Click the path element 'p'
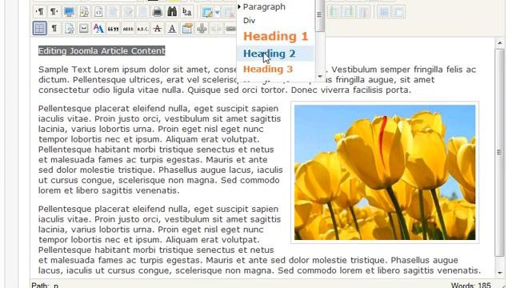 56,286
